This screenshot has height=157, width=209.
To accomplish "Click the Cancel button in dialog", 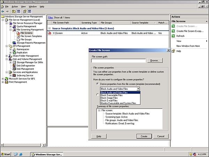I will pyautogui.click(x=161, y=136).
